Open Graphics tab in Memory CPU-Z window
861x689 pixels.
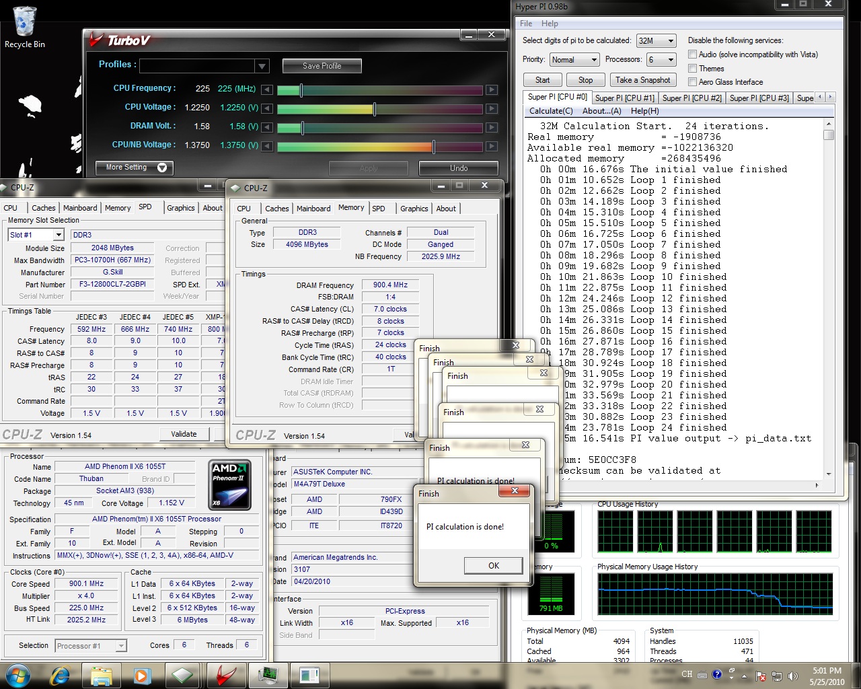point(414,209)
